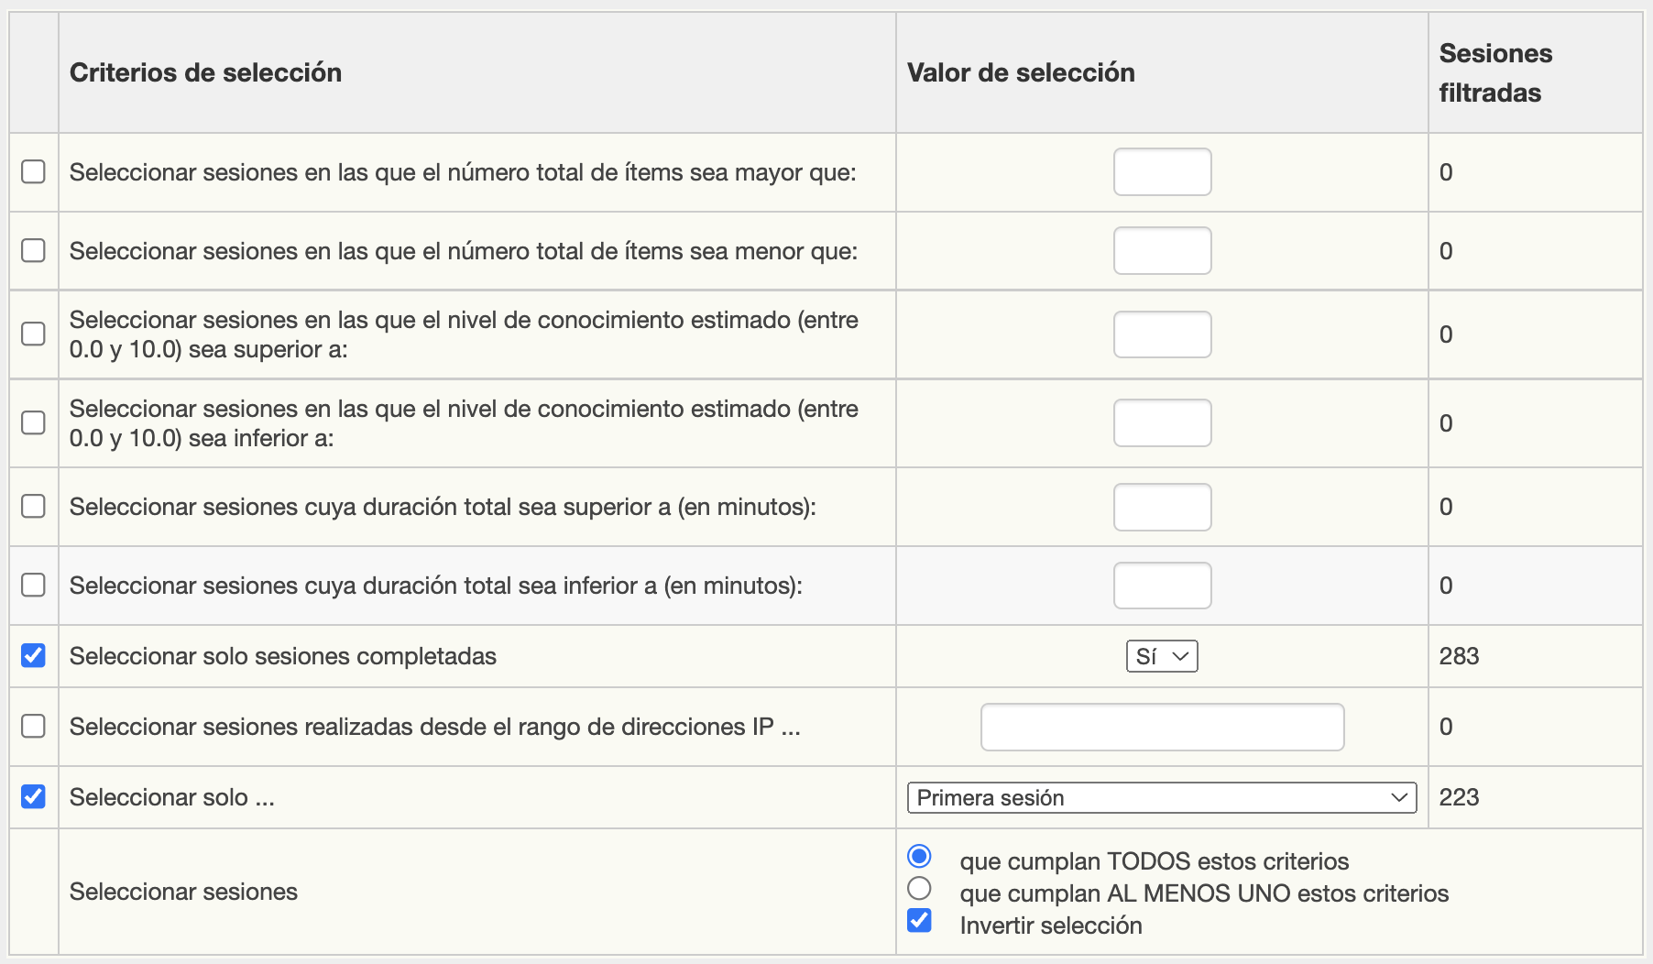Click the duration superior a minutes input

(1162, 507)
